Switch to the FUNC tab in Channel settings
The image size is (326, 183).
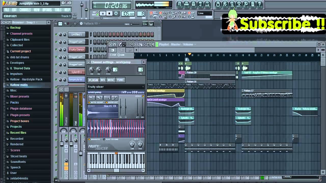click(120, 80)
